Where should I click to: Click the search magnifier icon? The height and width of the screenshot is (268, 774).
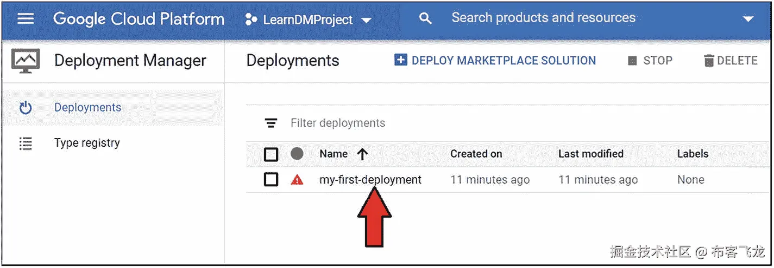click(x=426, y=19)
